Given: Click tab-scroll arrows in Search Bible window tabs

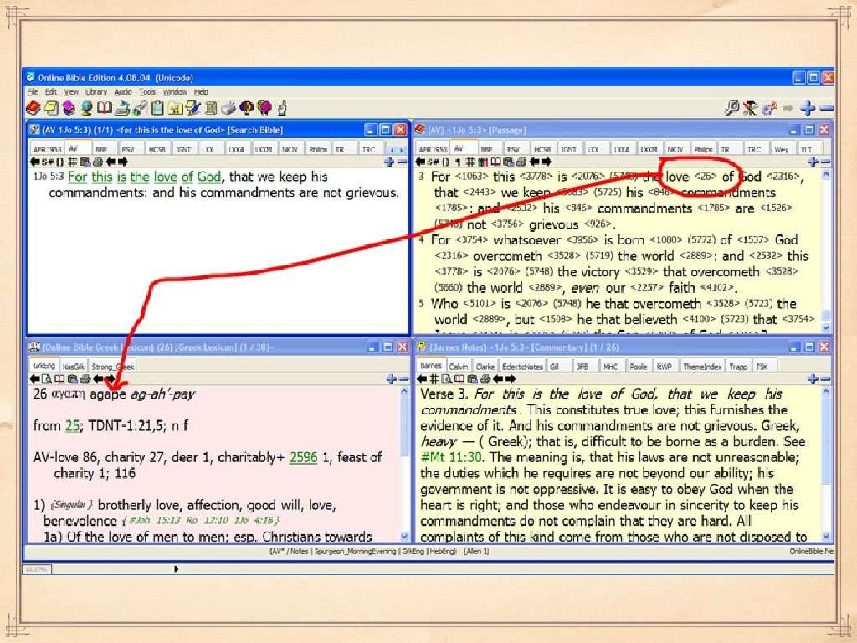Looking at the screenshot, I should (397, 149).
